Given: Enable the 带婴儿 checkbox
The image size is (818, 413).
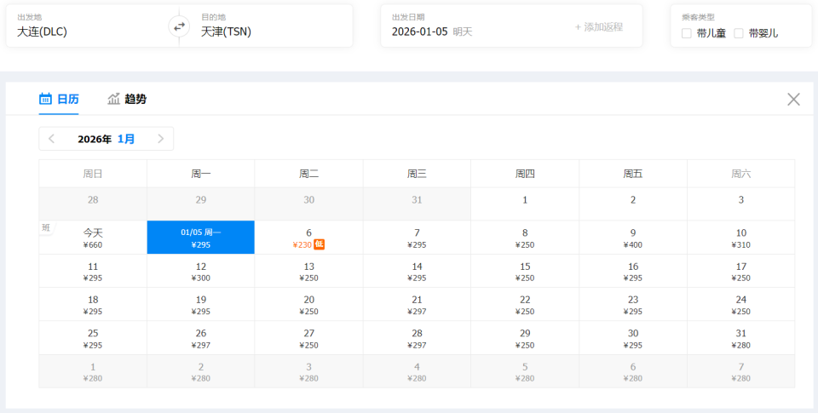Looking at the screenshot, I should point(739,33).
